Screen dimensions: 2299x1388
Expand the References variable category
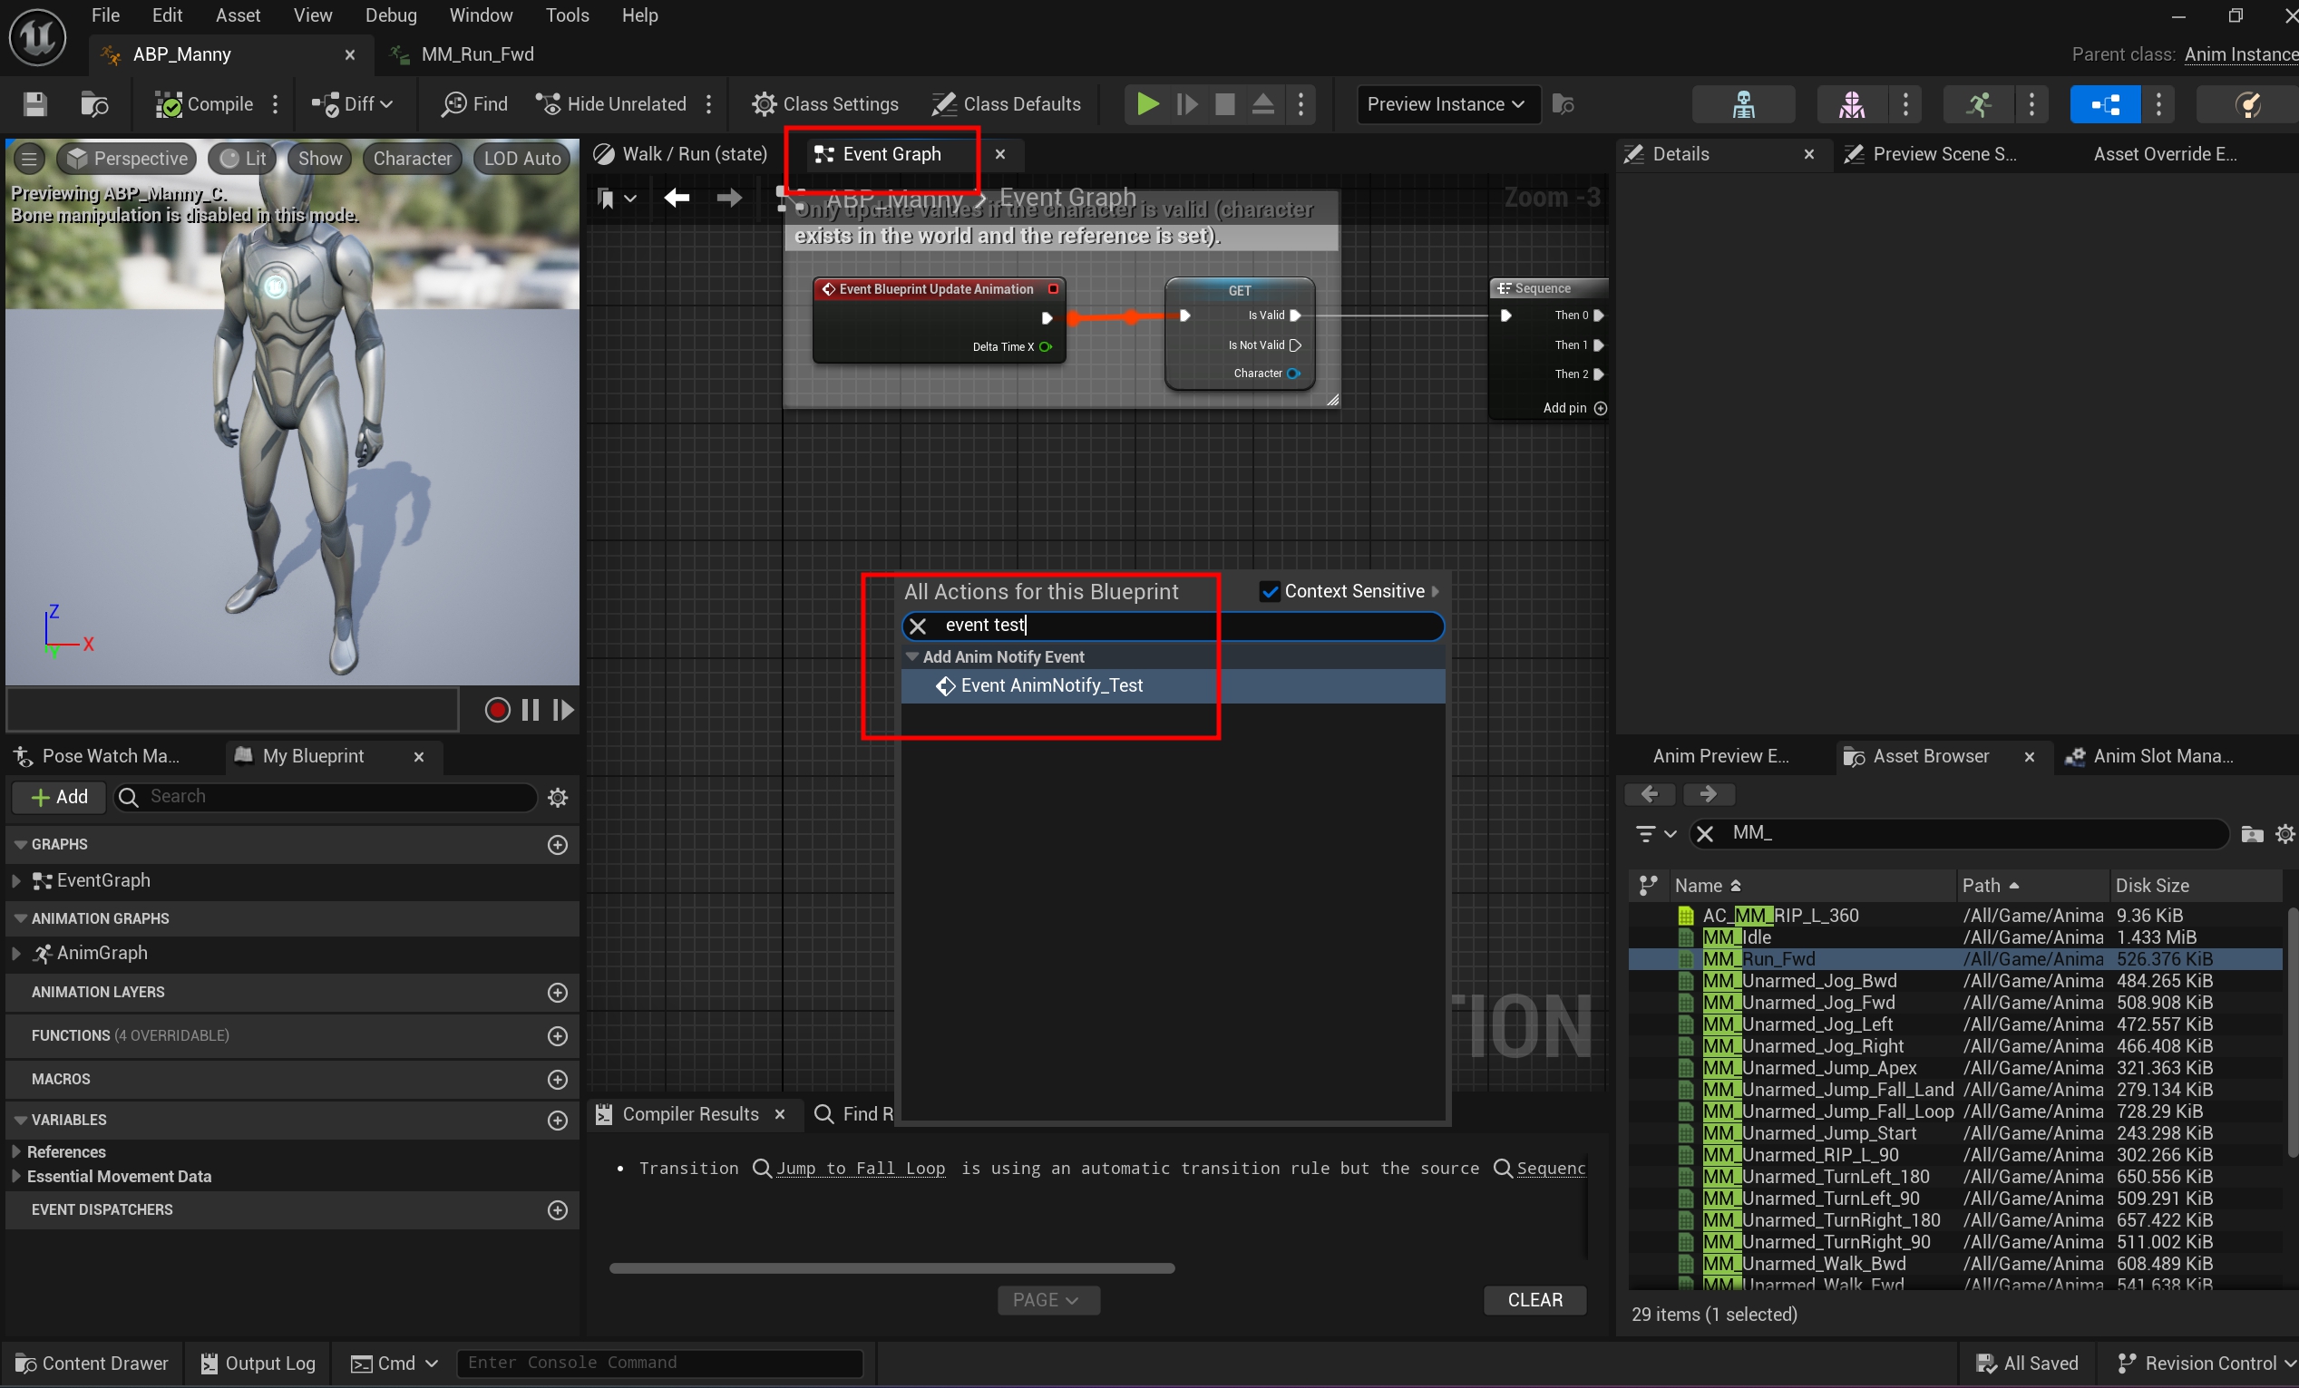(x=15, y=1152)
